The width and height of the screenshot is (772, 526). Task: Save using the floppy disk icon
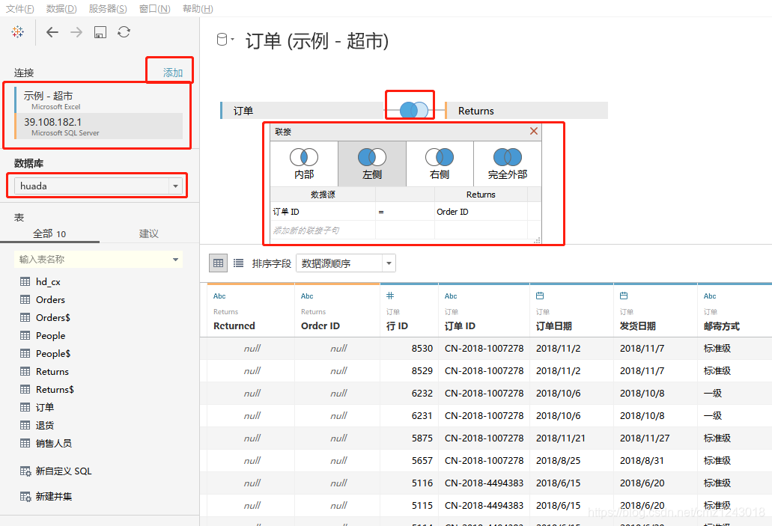[100, 32]
